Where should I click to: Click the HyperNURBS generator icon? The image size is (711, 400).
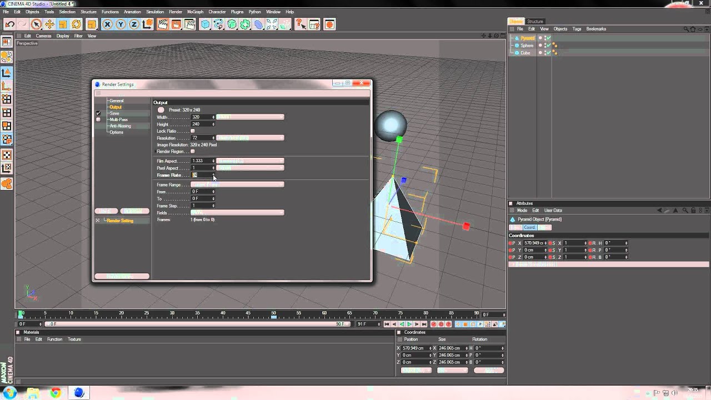[232, 24]
